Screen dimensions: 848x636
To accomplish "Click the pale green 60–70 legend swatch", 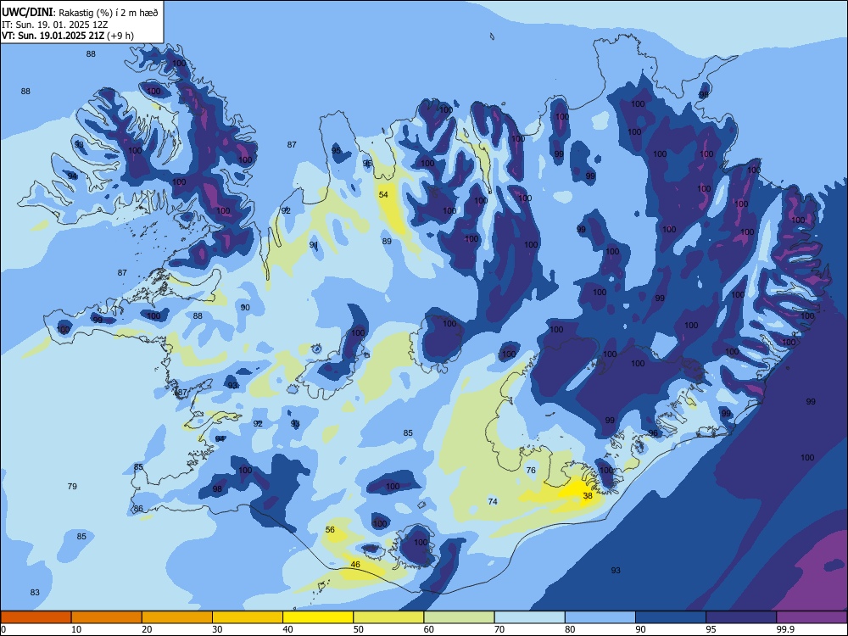I will point(459,617).
